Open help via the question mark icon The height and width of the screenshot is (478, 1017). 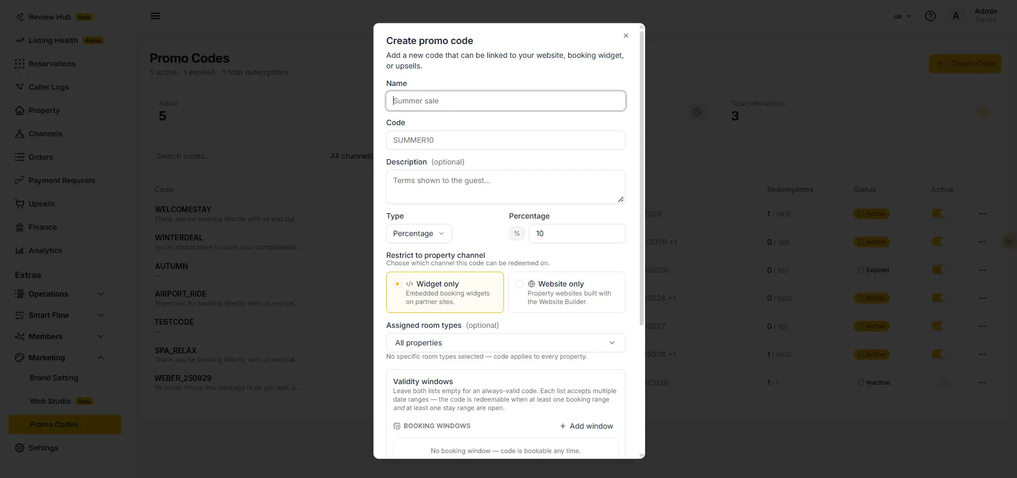[x=931, y=16]
